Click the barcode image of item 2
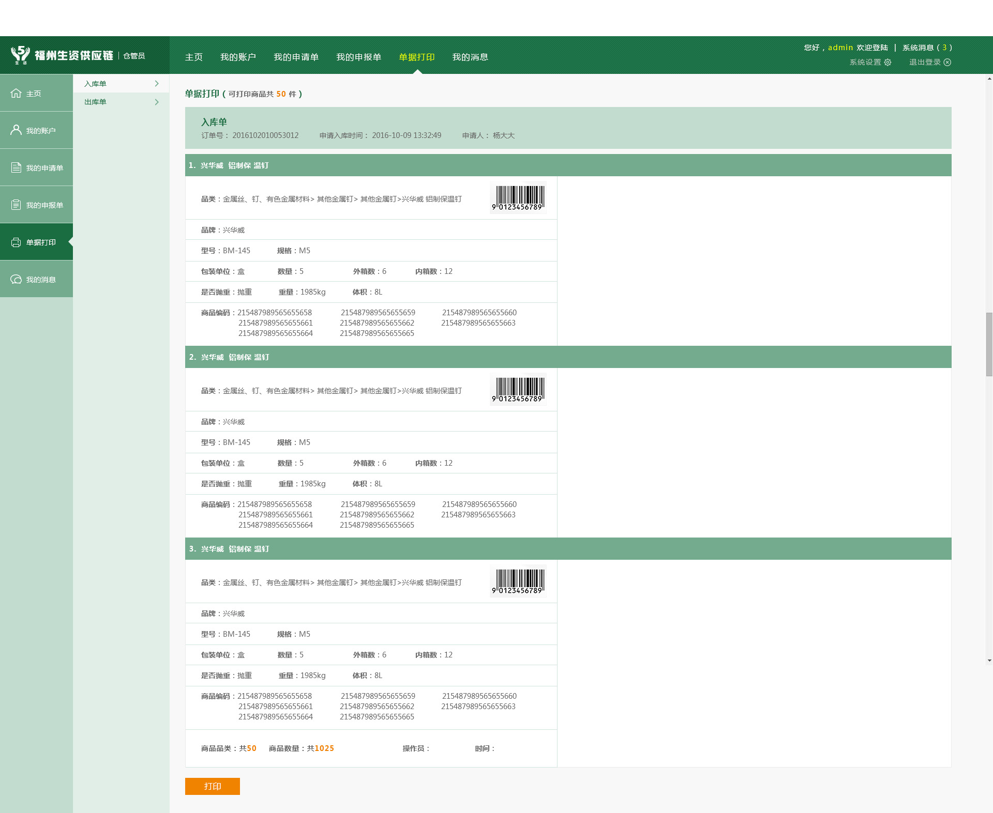The height and width of the screenshot is (813, 993). (x=518, y=390)
